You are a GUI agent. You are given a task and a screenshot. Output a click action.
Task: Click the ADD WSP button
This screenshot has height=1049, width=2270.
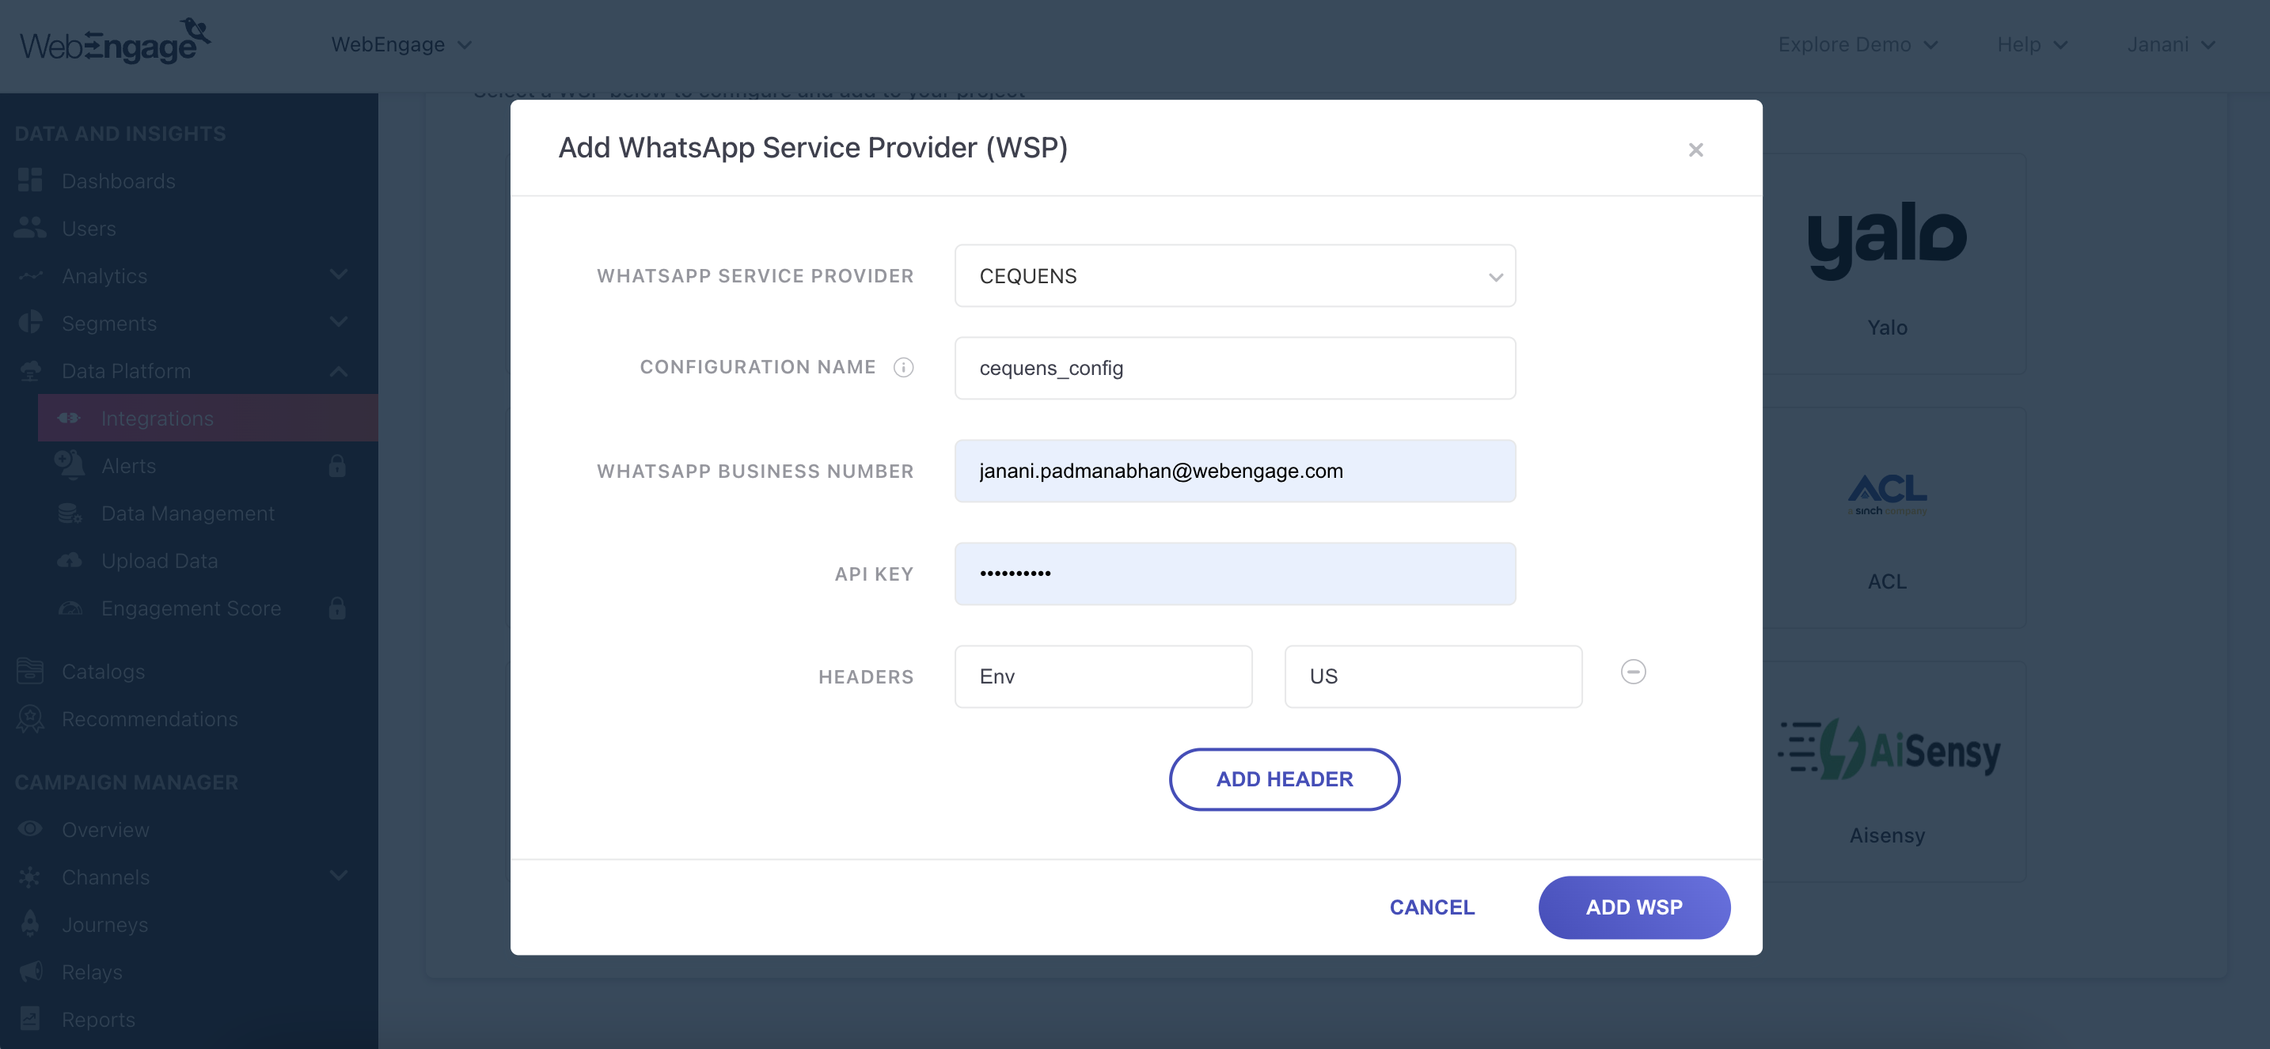1634,907
